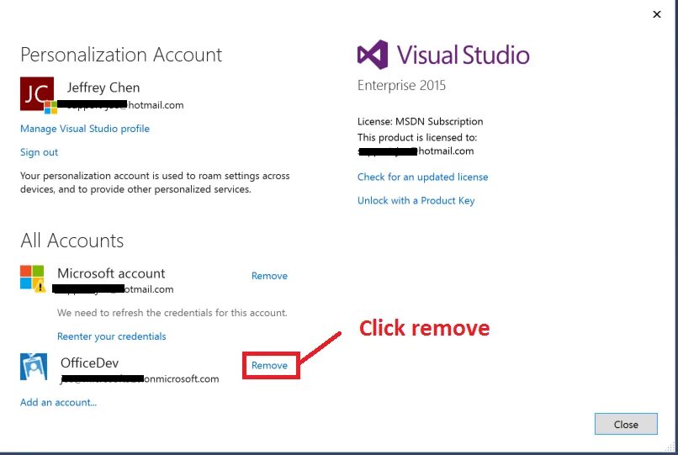Remove the OfficeDev account
This screenshot has height=455, width=678.
tap(269, 366)
